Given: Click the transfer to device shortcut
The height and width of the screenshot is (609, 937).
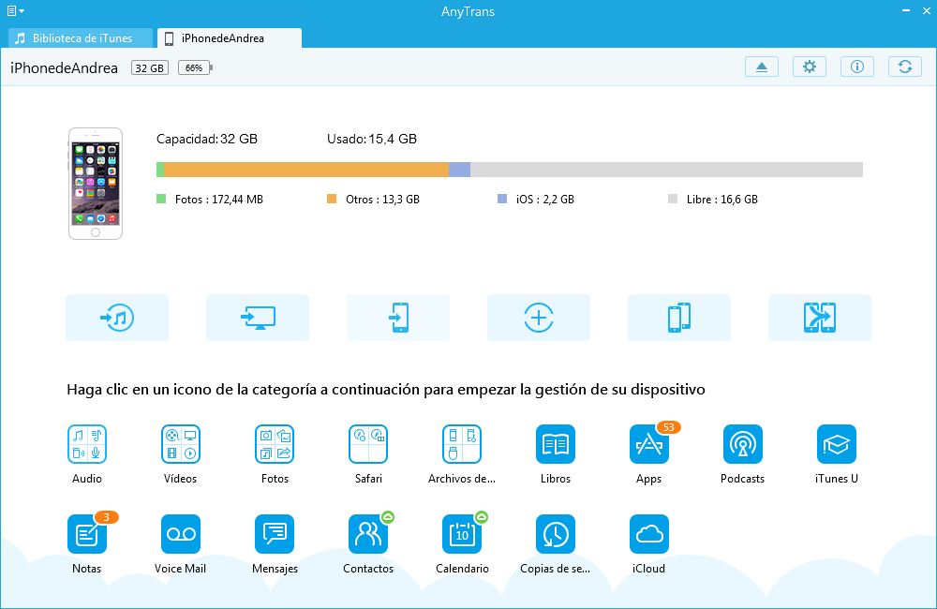Looking at the screenshot, I should 398,318.
